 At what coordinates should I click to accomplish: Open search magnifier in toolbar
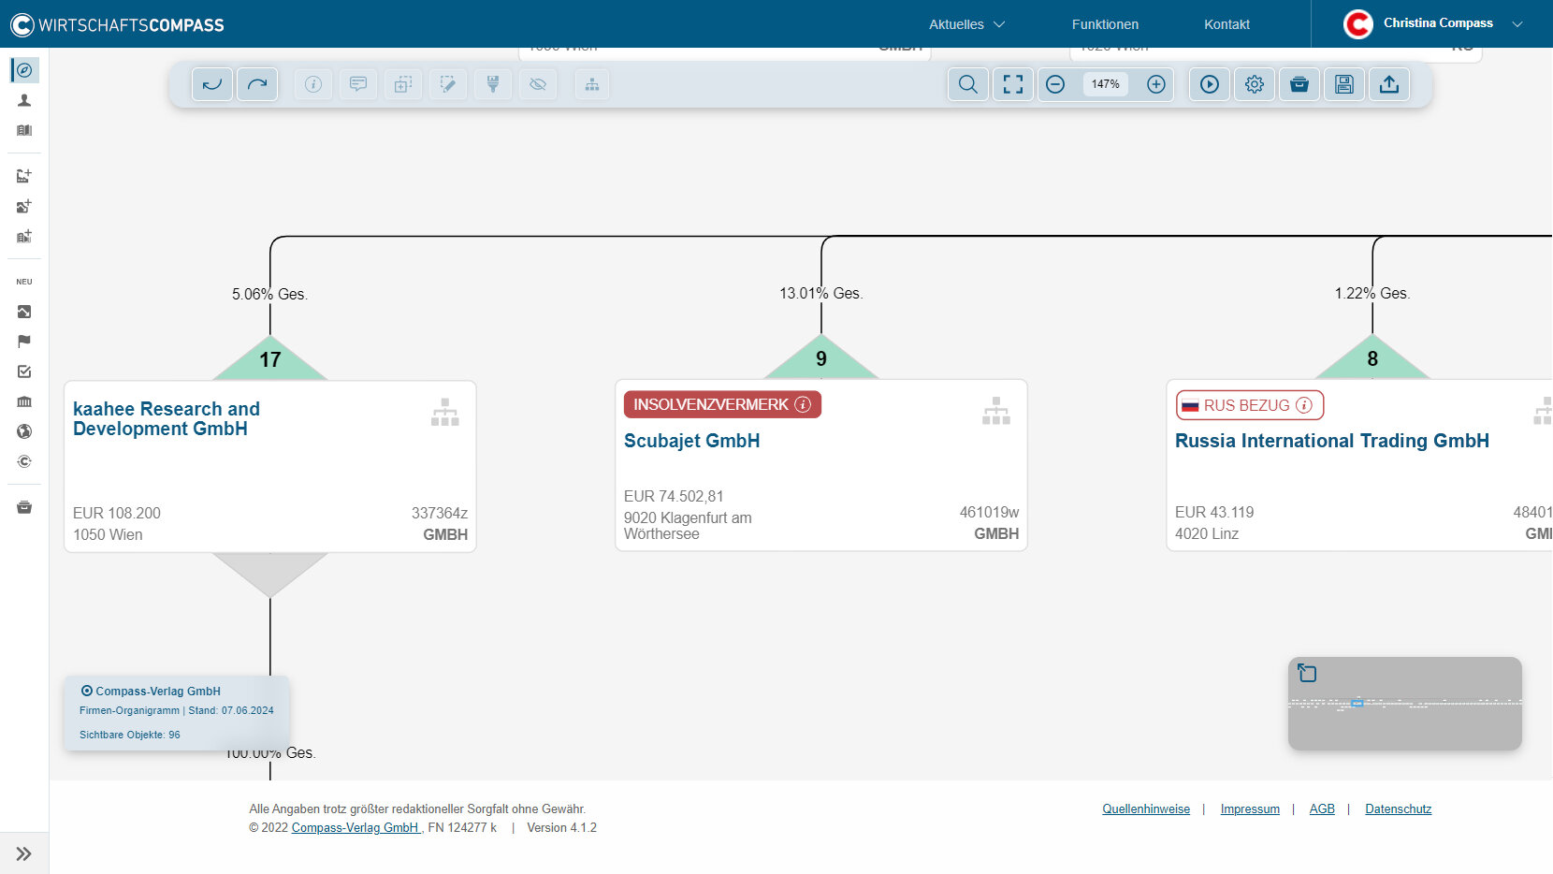click(968, 84)
